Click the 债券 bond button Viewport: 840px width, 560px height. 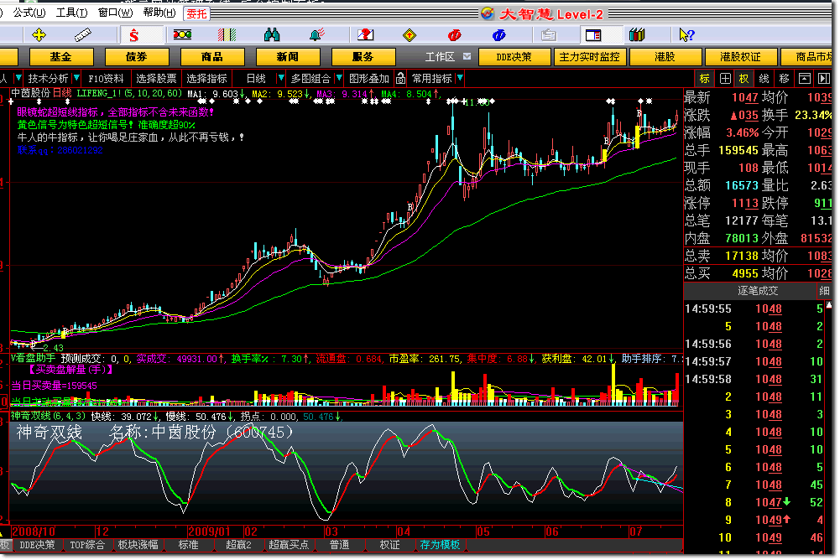pos(137,57)
